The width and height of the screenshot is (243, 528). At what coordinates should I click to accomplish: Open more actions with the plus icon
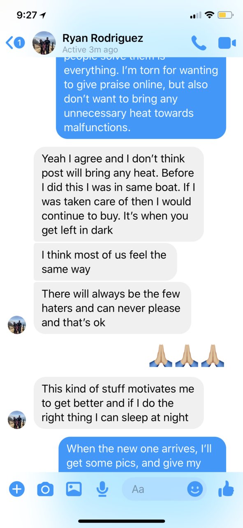point(17,489)
